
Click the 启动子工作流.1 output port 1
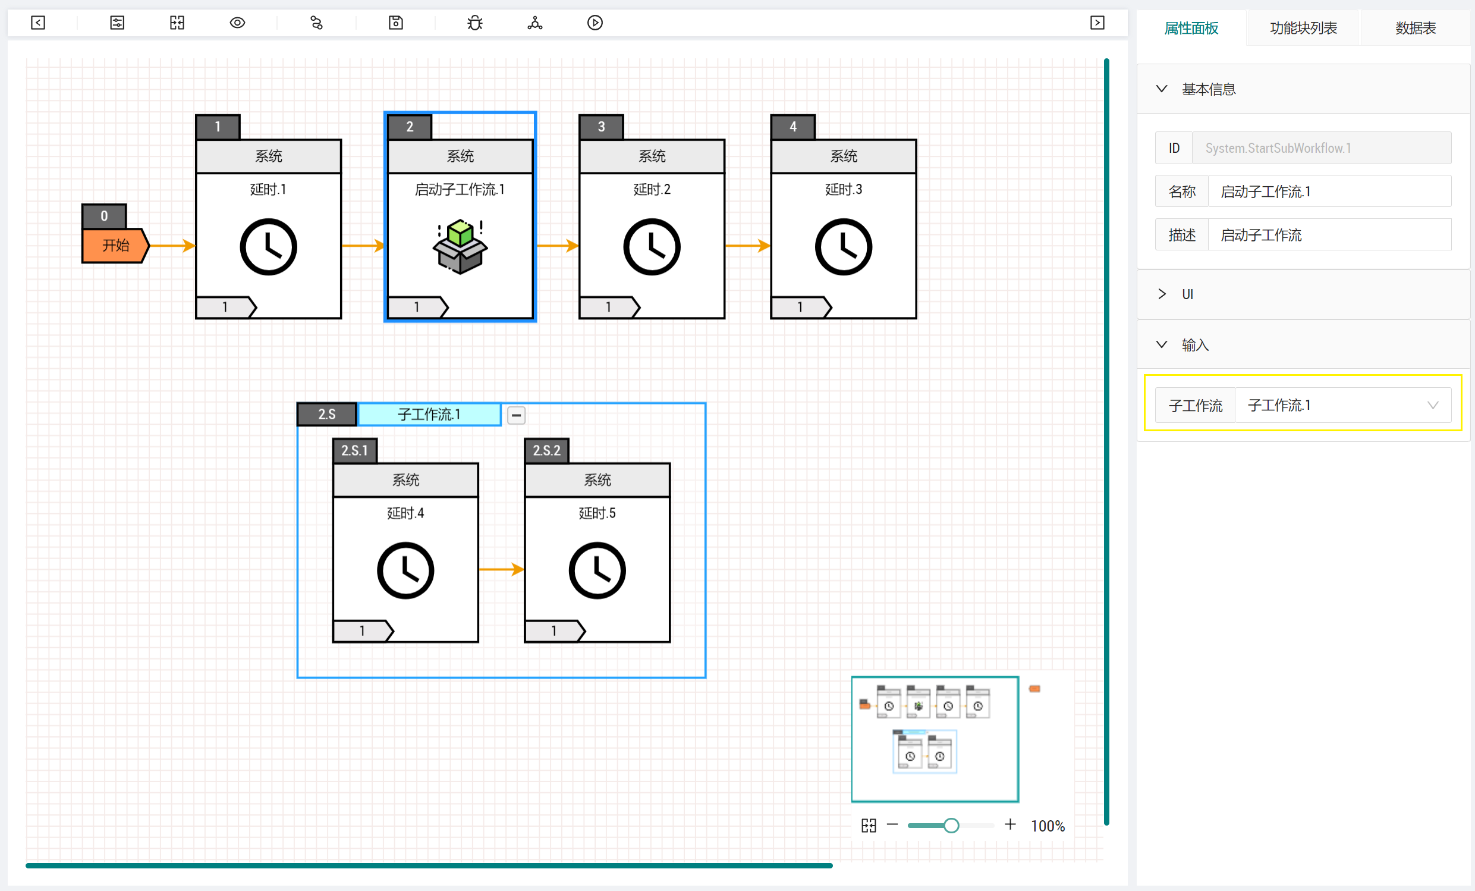pos(418,307)
